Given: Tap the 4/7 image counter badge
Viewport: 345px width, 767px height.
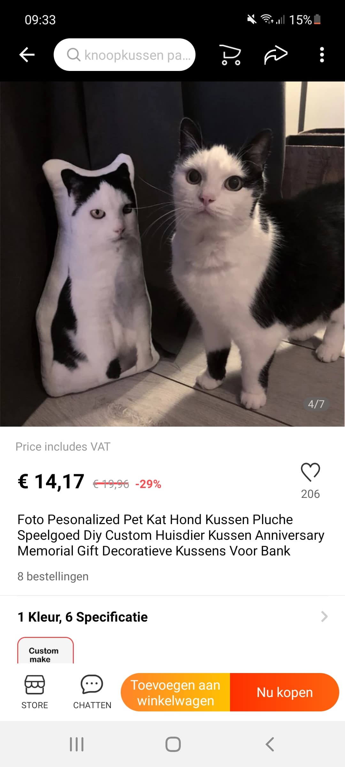Looking at the screenshot, I should click(316, 404).
